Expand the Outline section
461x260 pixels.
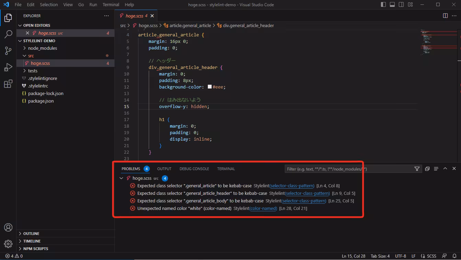65,234
